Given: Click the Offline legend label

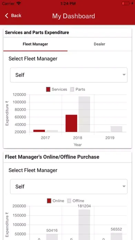Looking at the screenshot, I should [x=78, y=201].
